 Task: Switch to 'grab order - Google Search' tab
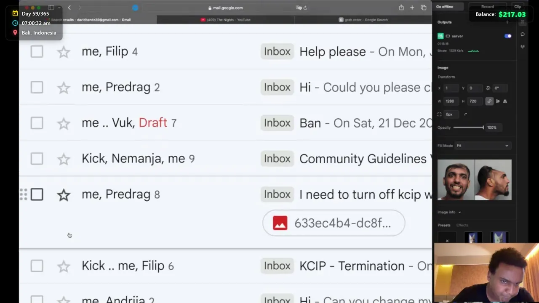coord(363,20)
